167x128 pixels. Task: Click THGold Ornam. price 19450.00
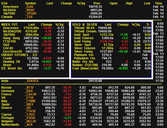[x=105, y=31]
